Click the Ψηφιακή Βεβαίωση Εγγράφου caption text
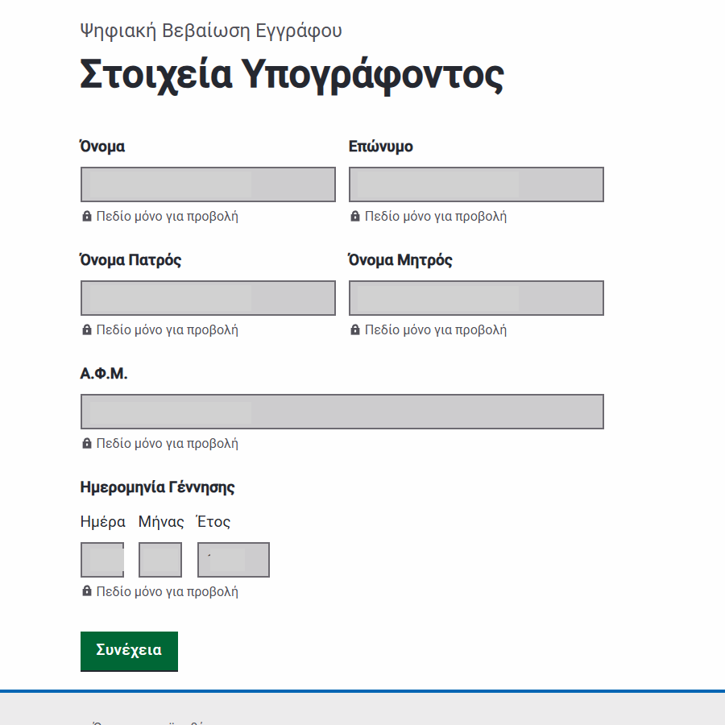 pyautogui.click(x=211, y=31)
